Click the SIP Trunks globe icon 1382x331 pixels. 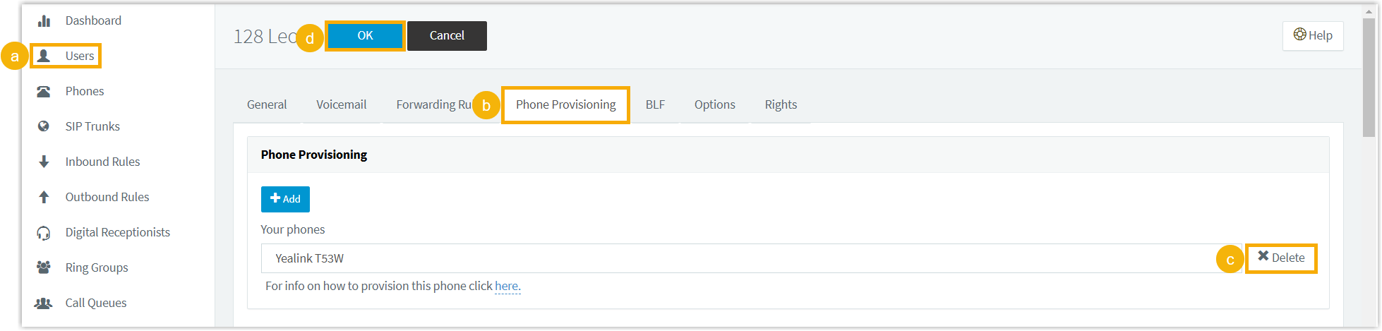click(44, 126)
